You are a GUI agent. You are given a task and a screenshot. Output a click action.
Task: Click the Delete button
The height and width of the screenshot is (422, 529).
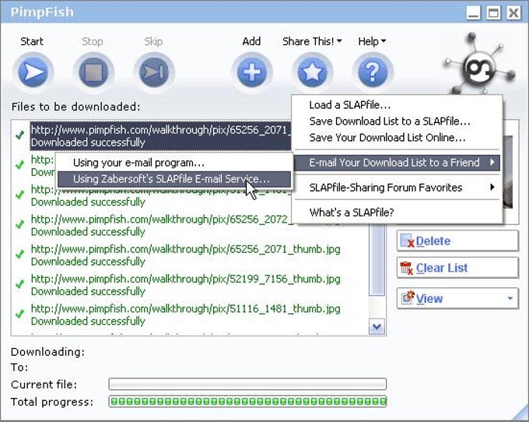pos(457,241)
